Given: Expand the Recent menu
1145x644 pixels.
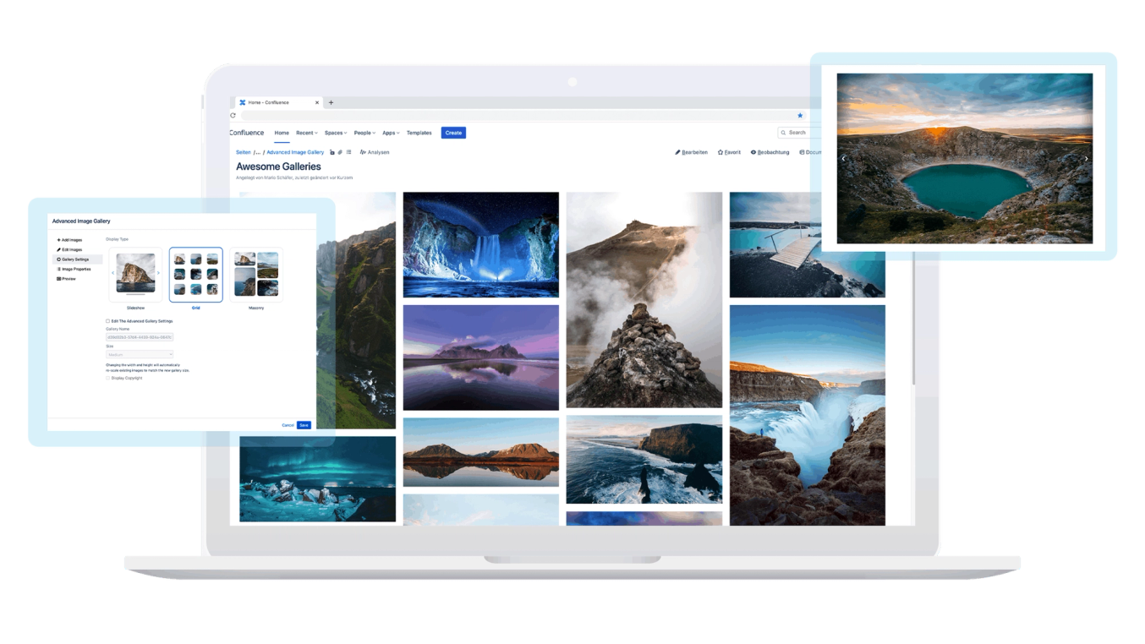Looking at the screenshot, I should 306,133.
